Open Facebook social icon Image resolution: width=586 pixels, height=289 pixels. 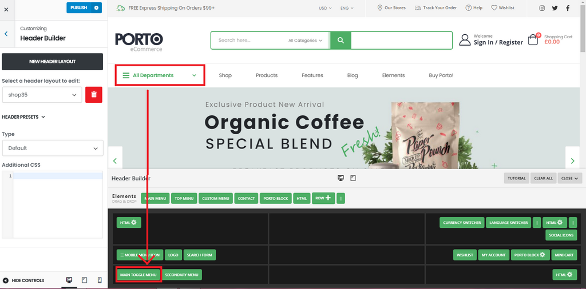[x=568, y=8]
